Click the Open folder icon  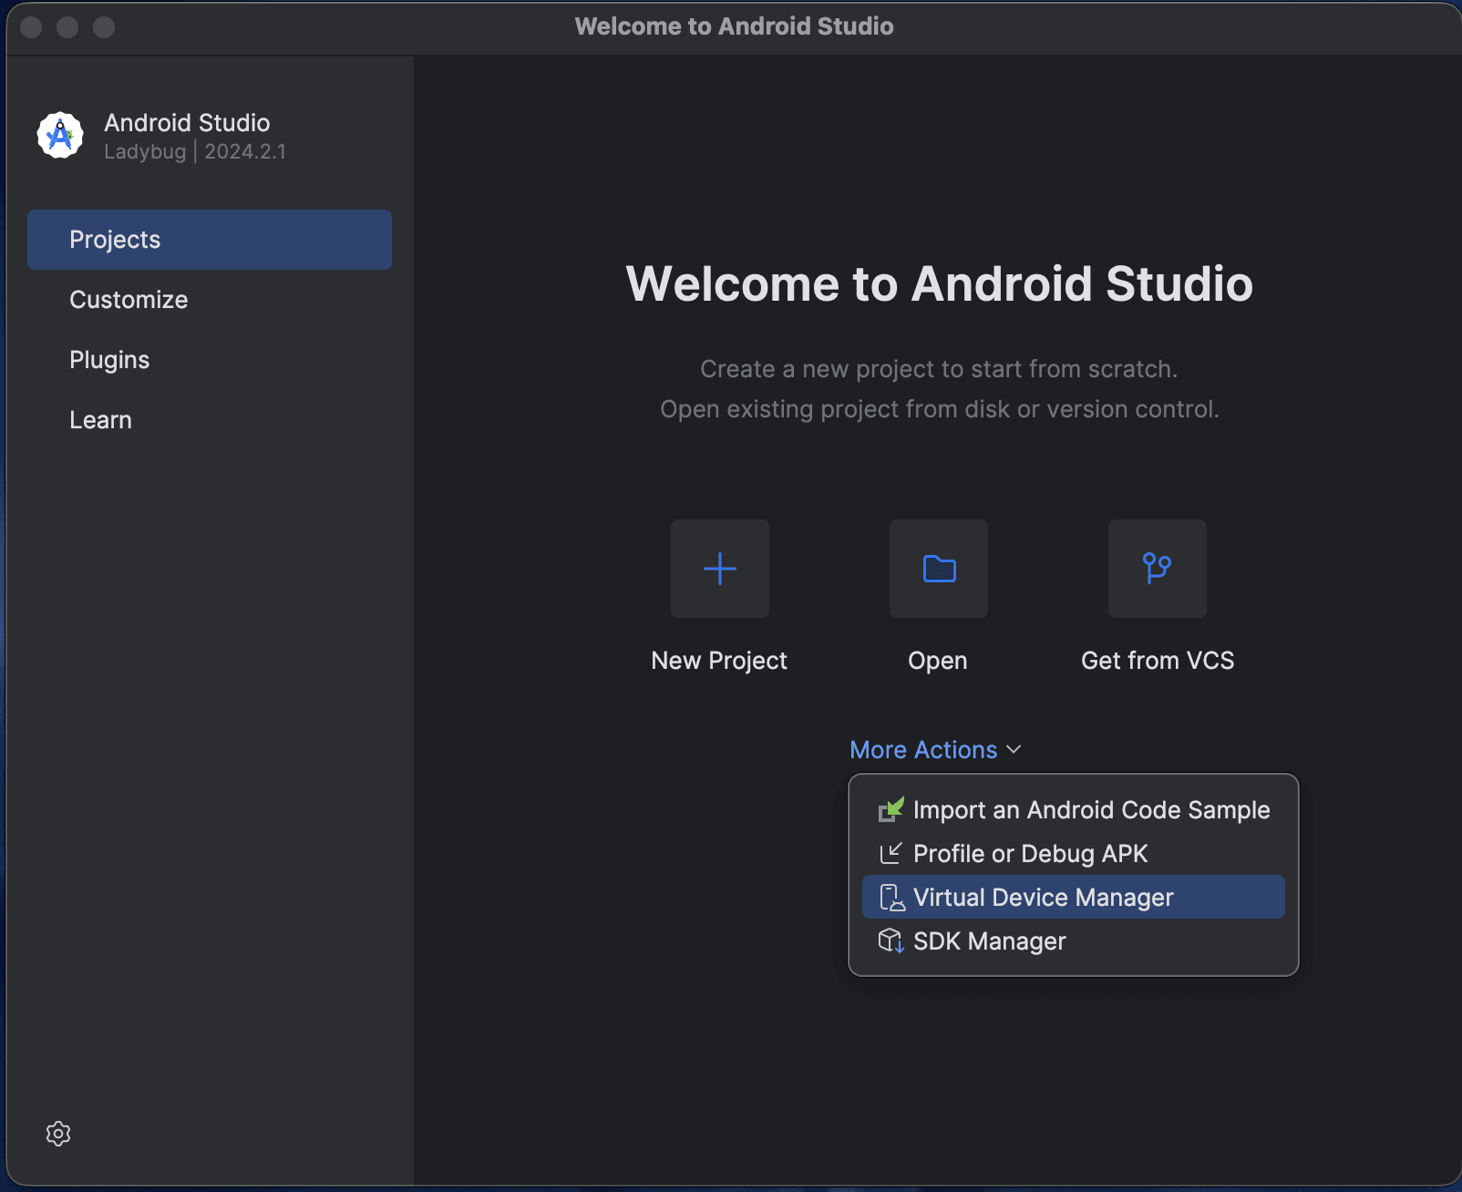[938, 569]
